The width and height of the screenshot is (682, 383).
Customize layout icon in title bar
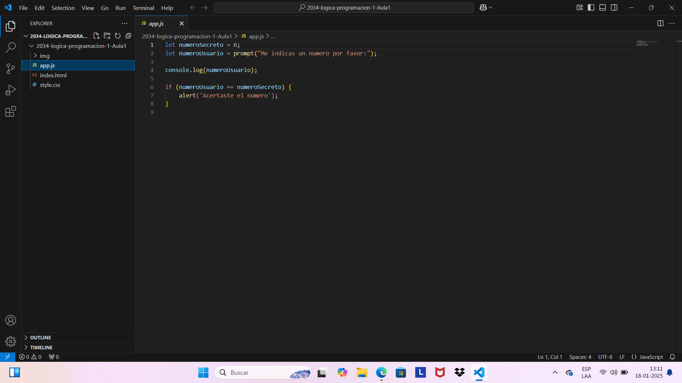coord(579,7)
